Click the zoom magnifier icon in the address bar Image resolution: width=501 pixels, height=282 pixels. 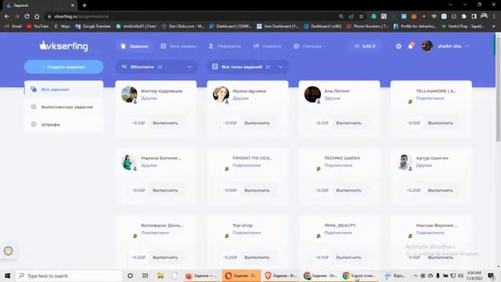[x=341, y=16]
